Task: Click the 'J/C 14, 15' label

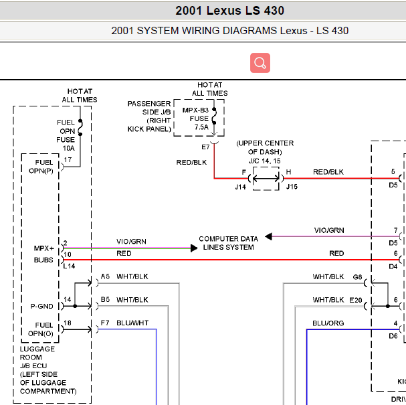Action: pos(265,161)
